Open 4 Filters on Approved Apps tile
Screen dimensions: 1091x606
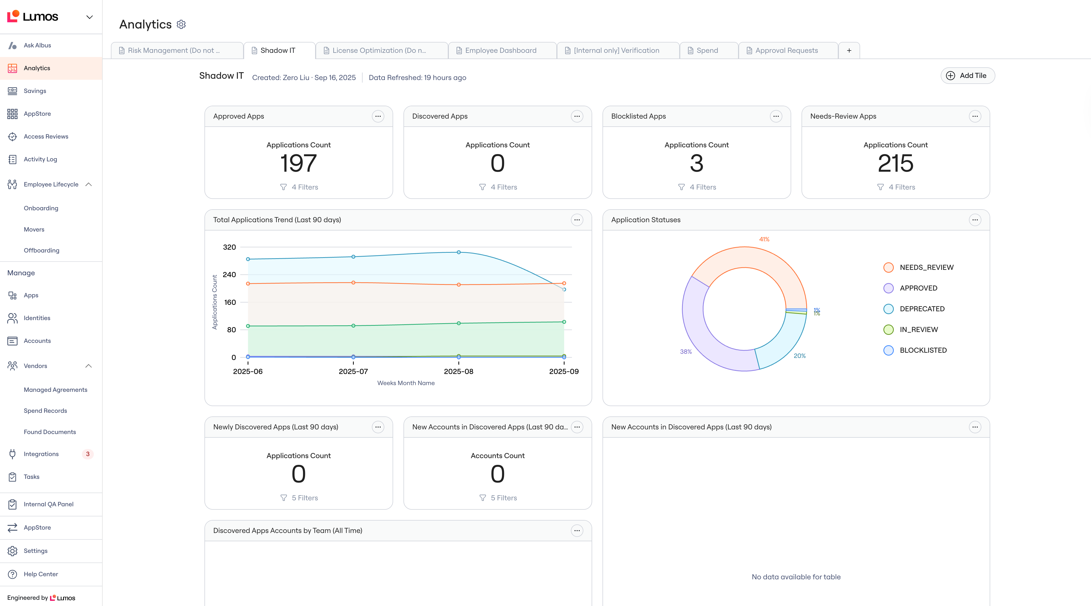pos(299,187)
